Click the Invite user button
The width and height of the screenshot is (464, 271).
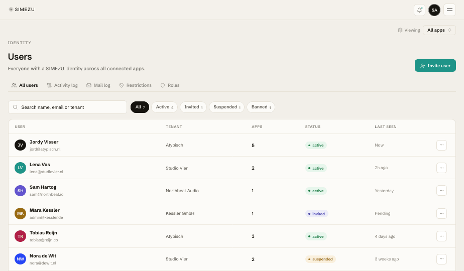(435, 66)
